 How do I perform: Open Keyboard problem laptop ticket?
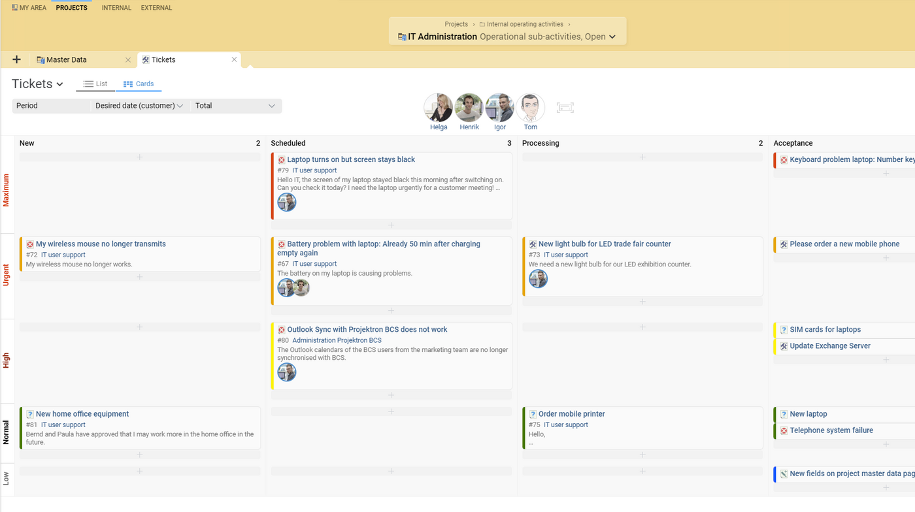852,159
